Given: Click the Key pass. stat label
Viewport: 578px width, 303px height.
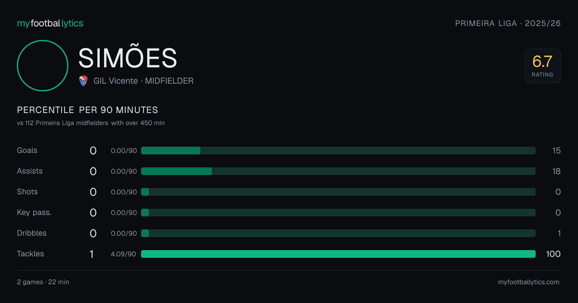Looking at the screenshot, I should [34, 213].
